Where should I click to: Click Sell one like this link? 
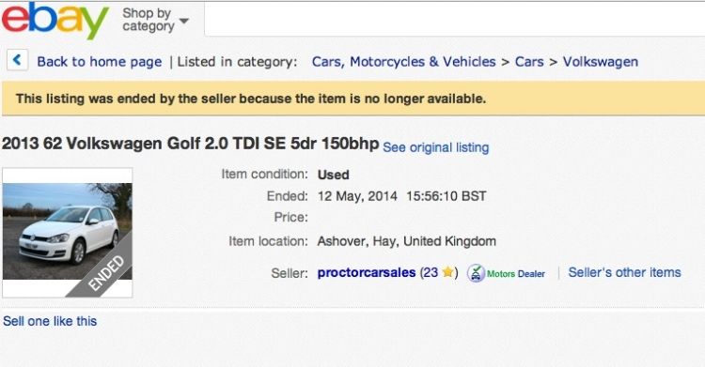click(x=50, y=321)
